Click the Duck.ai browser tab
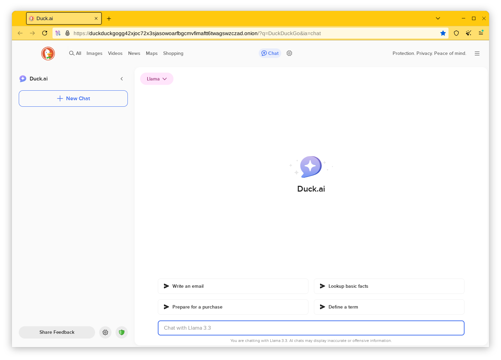501x360 pixels. click(x=64, y=18)
